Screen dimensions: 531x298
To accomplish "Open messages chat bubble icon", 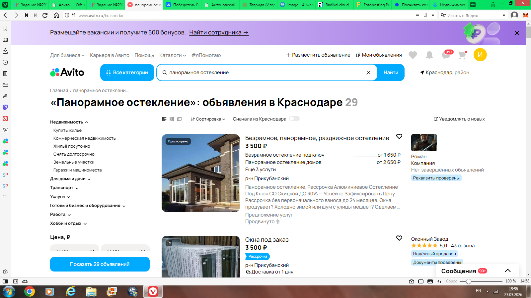I will pyautogui.click(x=446, y=55).
